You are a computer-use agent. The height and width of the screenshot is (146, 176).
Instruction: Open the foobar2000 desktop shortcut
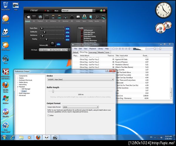pyautogui.click(x=6, y=33)
